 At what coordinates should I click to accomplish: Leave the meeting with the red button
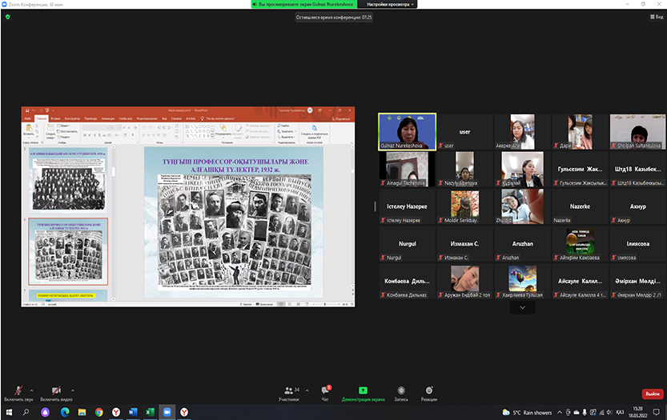tap(653, 394)
